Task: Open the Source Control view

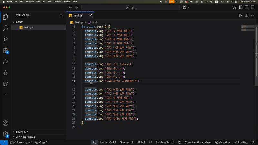Action: (5, 39)
